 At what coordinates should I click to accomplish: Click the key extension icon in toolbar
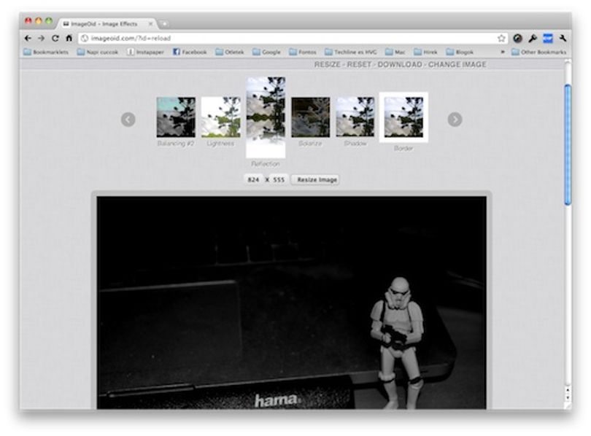pyautogui.click(x=533, y=38)
